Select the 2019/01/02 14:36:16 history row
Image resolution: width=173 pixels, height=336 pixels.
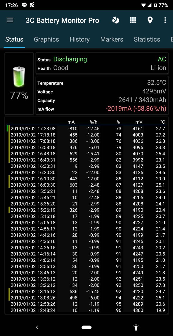(x=87, y=241)
